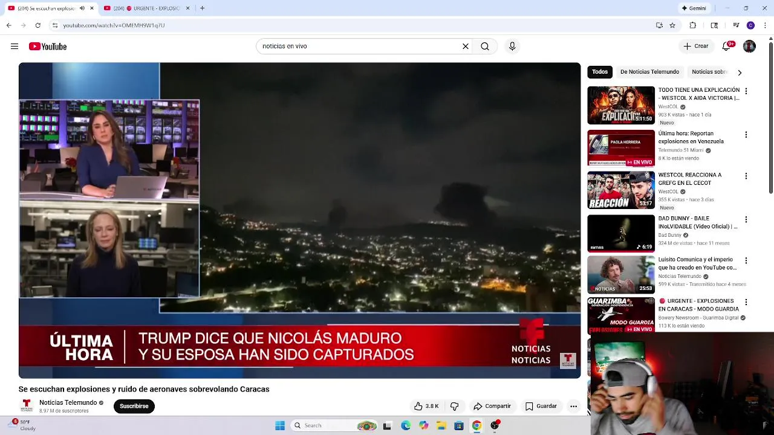Open the weather widget showing 50°F Cloudy
The width and height of the screenshot is (774, 435).
(x=23, y=425)
